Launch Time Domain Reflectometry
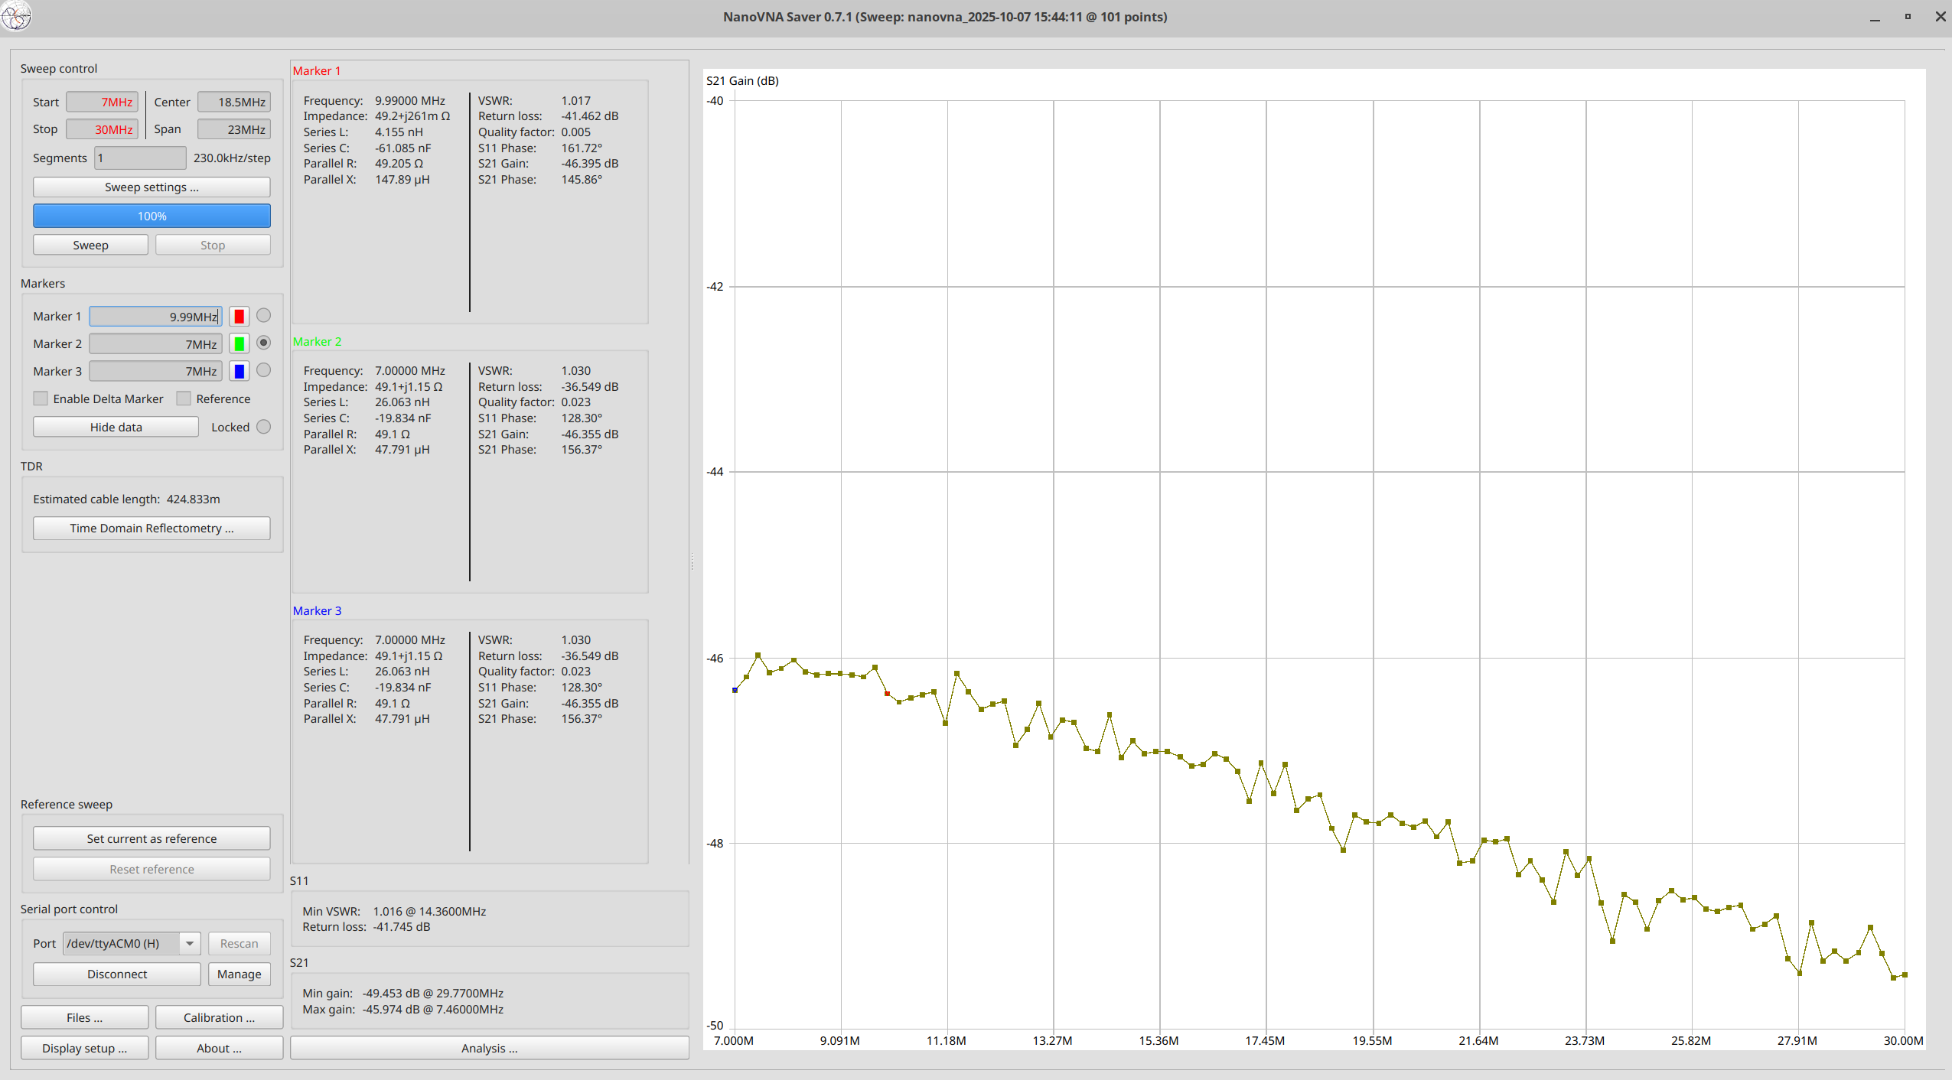1952x1080 pixels. [151, 528]
